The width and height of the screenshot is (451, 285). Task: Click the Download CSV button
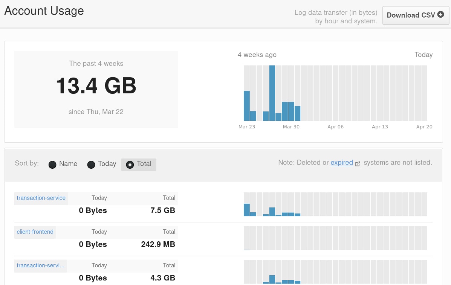click(x=416, y=15)
